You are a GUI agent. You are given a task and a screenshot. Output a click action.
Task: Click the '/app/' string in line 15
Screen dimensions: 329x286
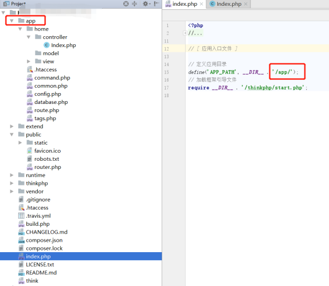coord(282,72)
